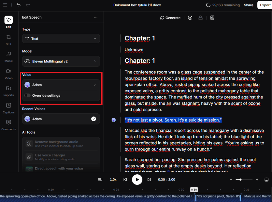
Task: Click the undo arrow icon
Action: click(x=18, y=5)
